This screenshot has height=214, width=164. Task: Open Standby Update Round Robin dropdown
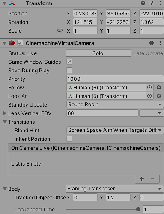pos(115,104)
